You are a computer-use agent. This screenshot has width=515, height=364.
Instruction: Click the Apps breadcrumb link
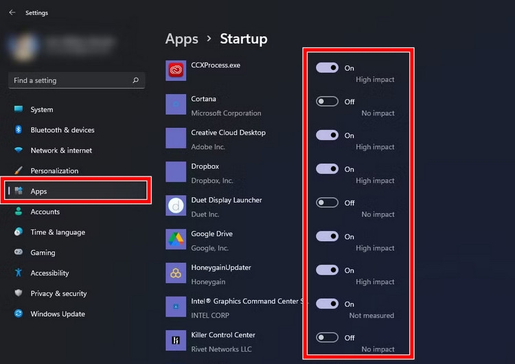pyautogui.click(x=182, y=39)
